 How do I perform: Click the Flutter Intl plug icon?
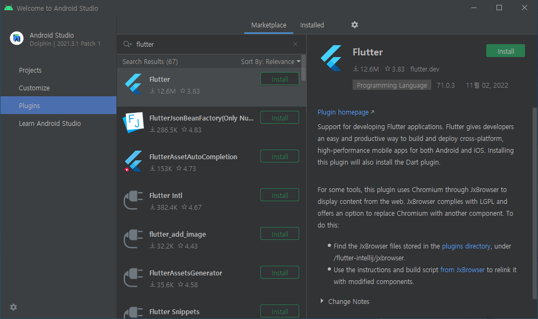tap(133, 200)
